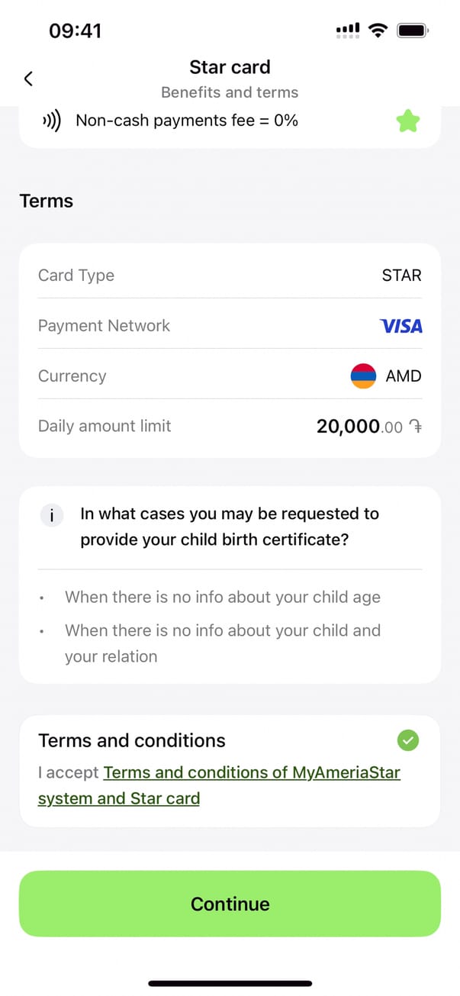The width and height of the screenshot is (460, 996).
Task: Tap the back arrow icon
Action: pyautogui.click(x=28, y=79)
